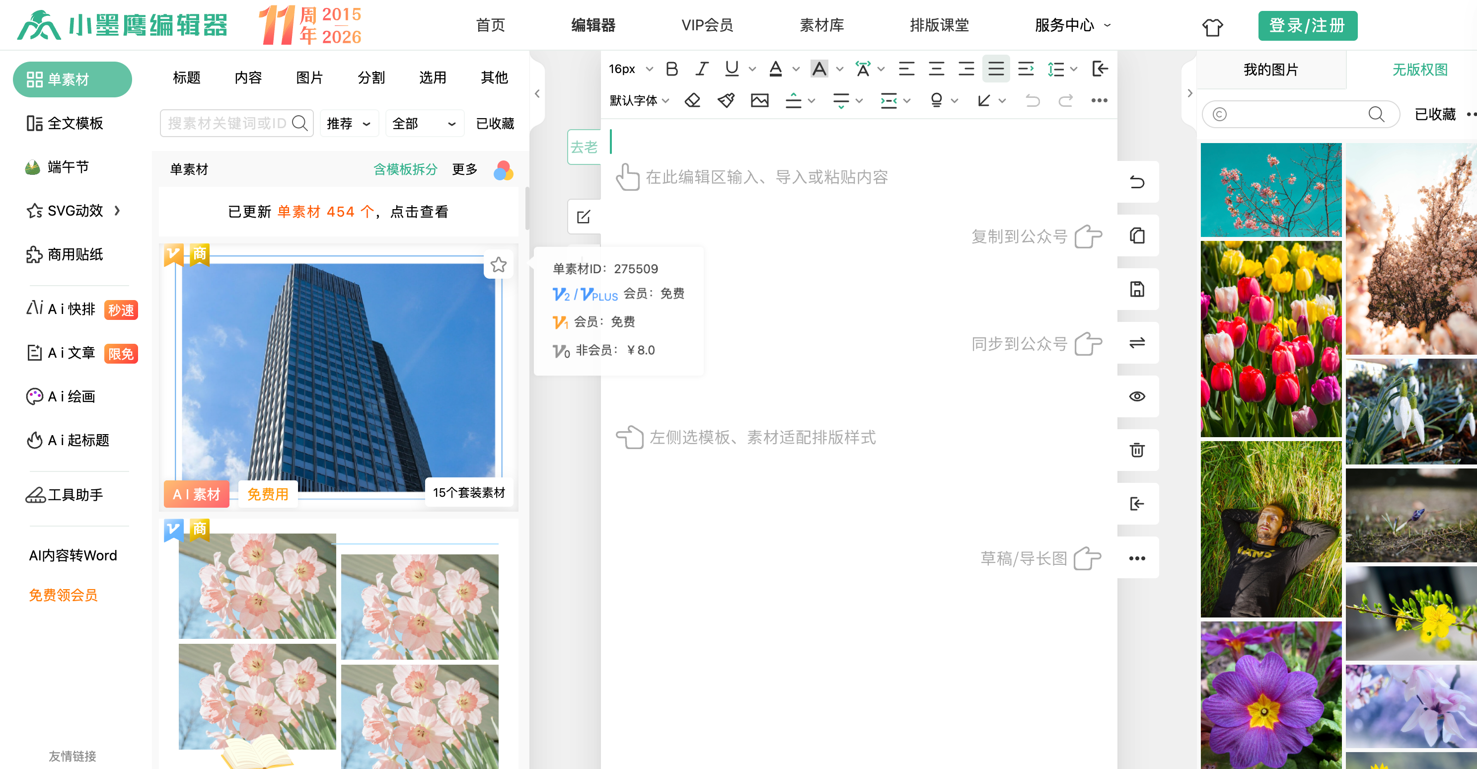Expand the 服务中心 menu
Screen dimensions: 1477x769
[x=1072, y=25]
